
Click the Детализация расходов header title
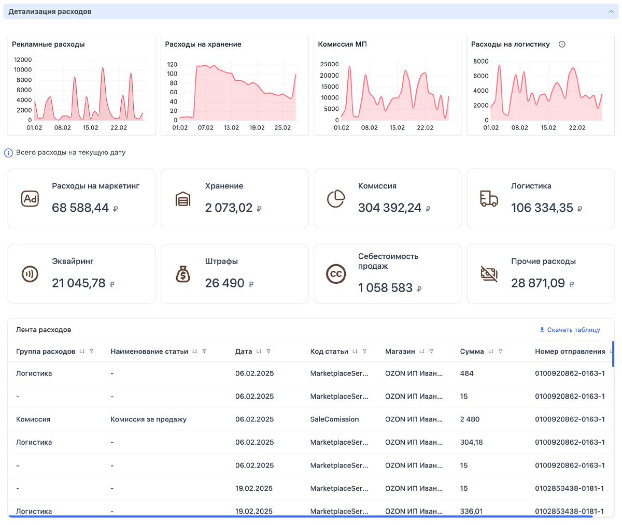pyautogui.click(x=50, y=11)
